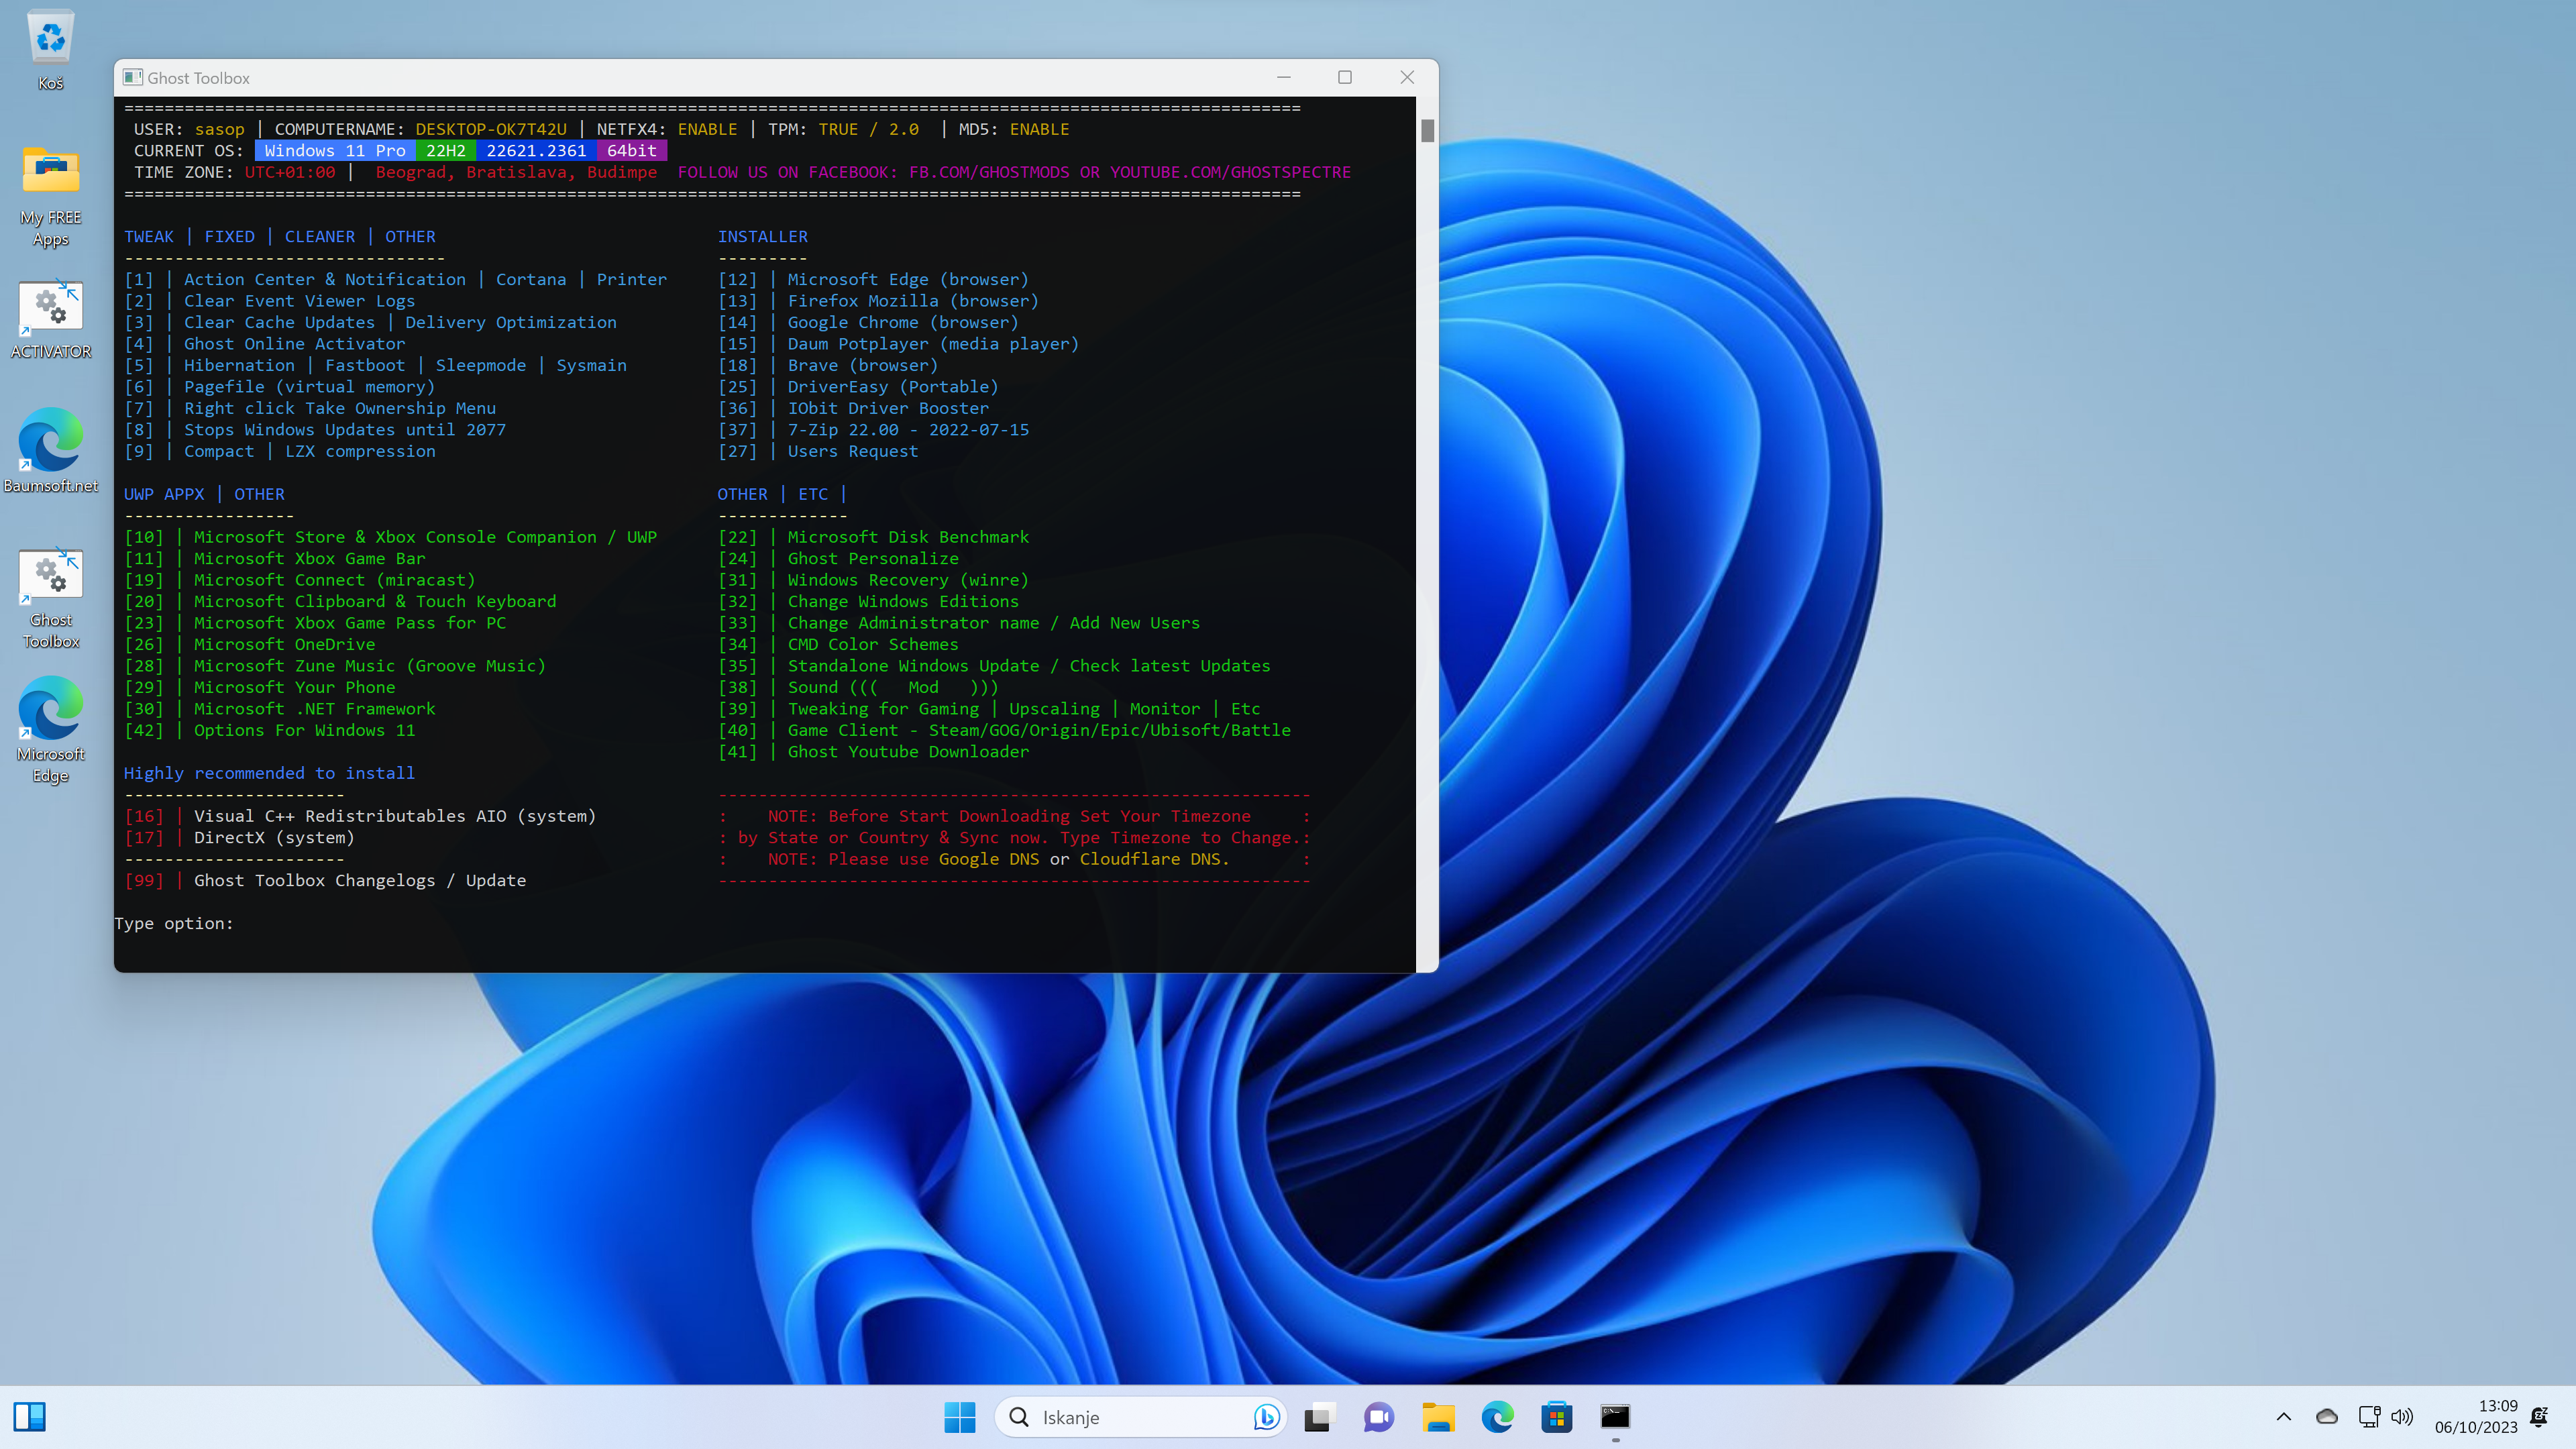This screenshot has width=2576, height=1449.
Task: Click option [10] Microsoft Store & Xbox Console
Action: click(390, 537)
